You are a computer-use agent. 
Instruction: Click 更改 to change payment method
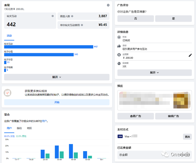pos(187,137)
